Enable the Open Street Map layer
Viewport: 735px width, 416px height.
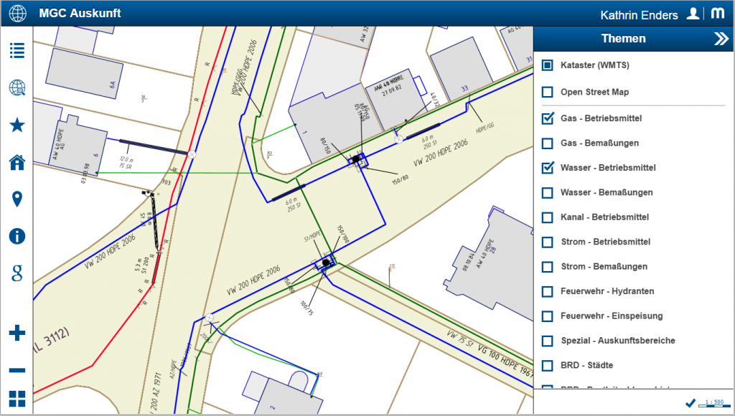[548, 92]
